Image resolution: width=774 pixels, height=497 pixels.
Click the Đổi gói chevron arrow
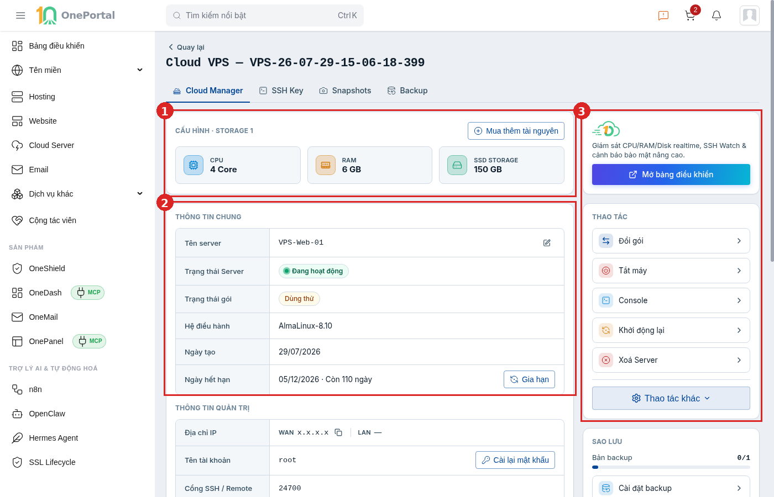(739, 241)
